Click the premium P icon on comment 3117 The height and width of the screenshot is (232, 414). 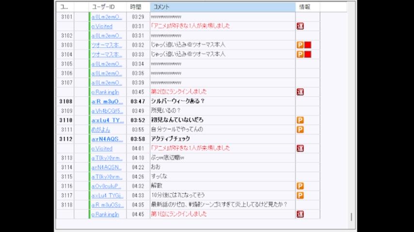pyautogui.click(x=300, y=195)
